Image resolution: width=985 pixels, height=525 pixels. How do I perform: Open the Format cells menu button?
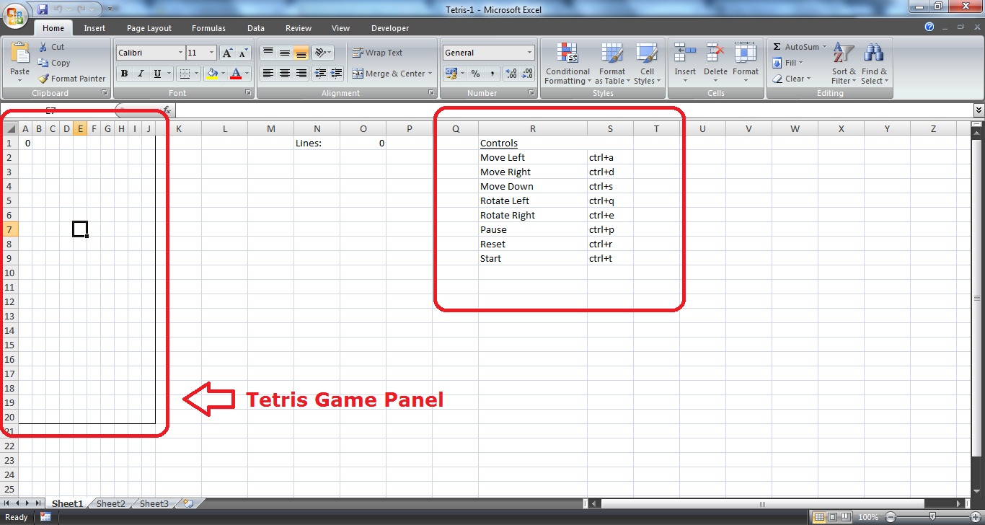(746, 63)
